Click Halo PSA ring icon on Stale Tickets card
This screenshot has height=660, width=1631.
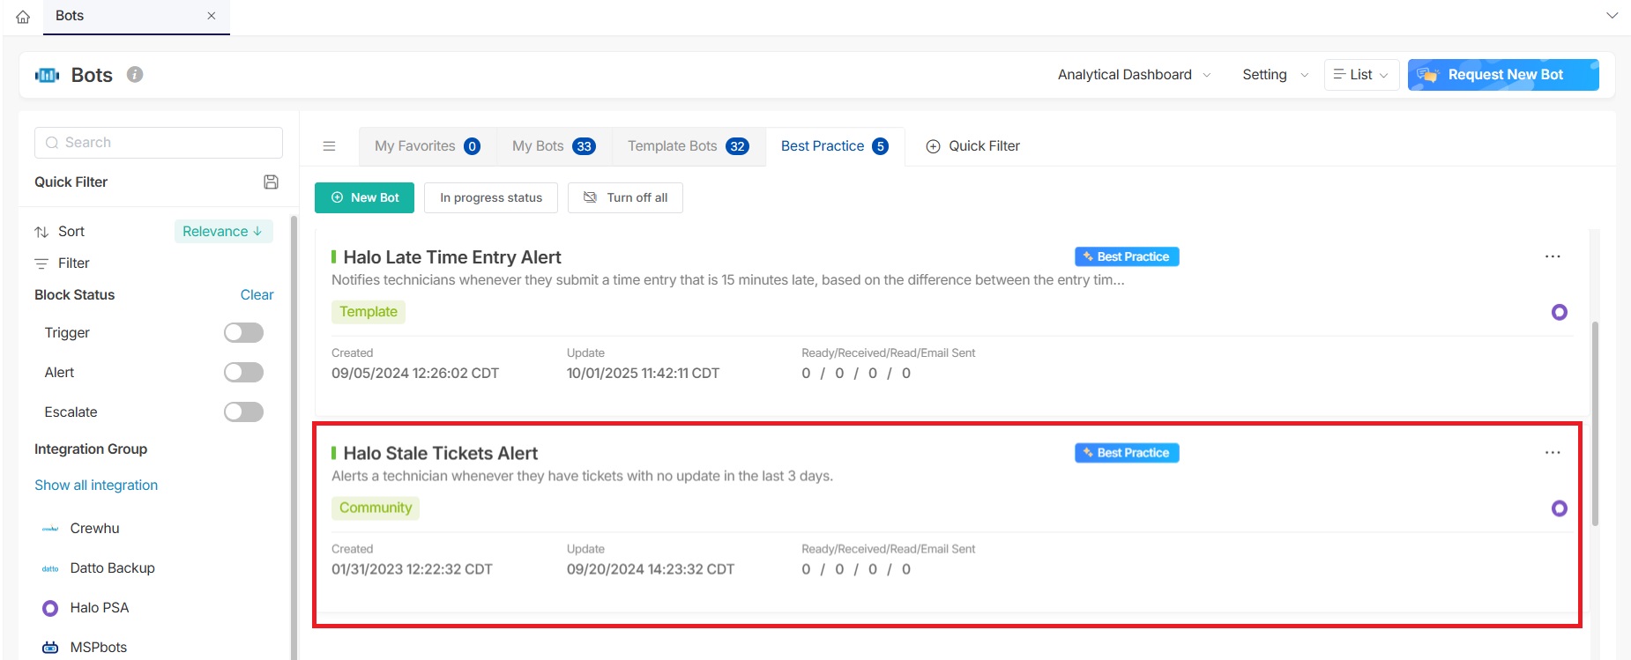pyautogui.click(x=1560, y=508)
